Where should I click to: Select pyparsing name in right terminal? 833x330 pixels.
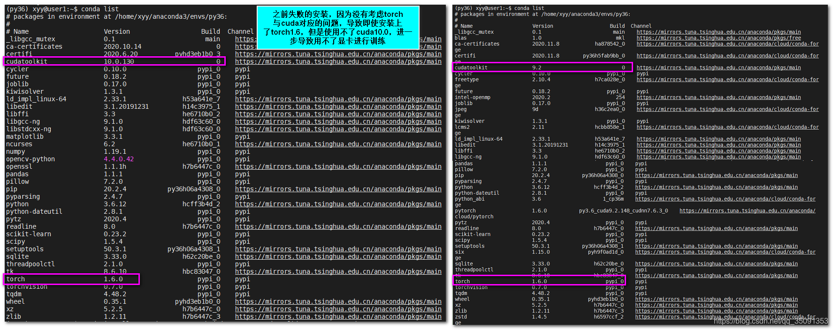tap(468, 181)
